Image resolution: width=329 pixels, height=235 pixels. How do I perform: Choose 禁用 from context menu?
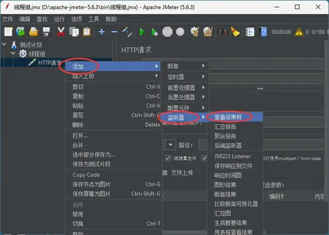pyautogui.click(x=113, y=214)
